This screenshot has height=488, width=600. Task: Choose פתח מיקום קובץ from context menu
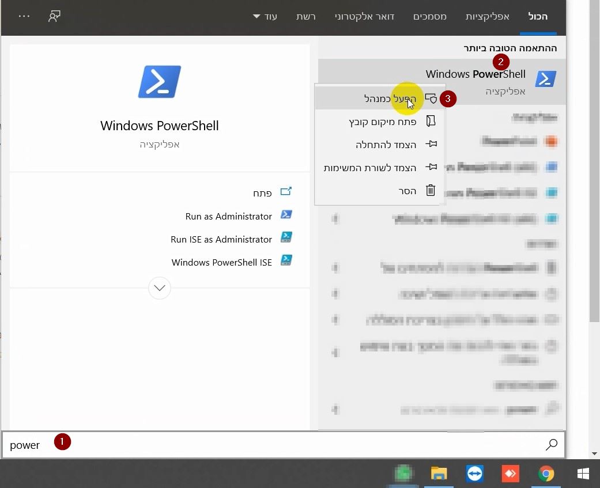[x=380, y=121]
